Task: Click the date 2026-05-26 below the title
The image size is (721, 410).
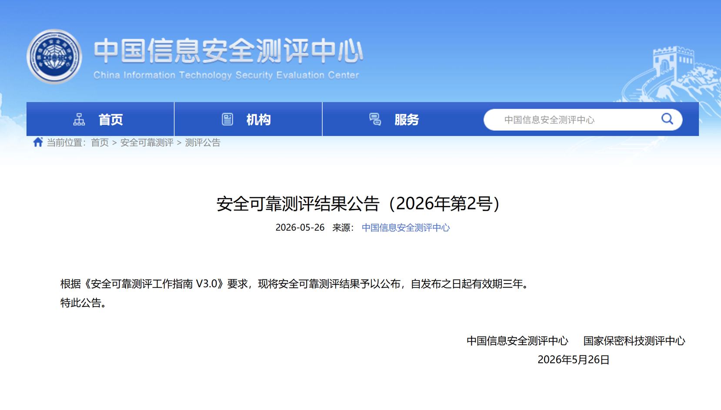Action: tap(300, 228)
